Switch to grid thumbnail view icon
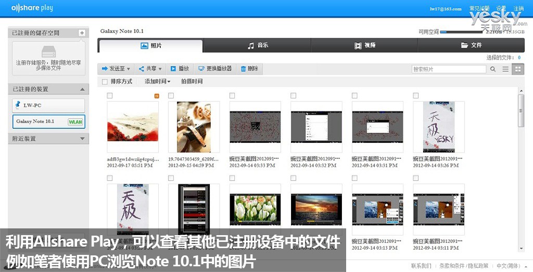This screenshot has height=272, width=533. point(518,69)
